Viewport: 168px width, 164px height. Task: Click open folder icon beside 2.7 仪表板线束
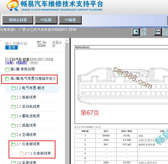(x=13, y=144)
